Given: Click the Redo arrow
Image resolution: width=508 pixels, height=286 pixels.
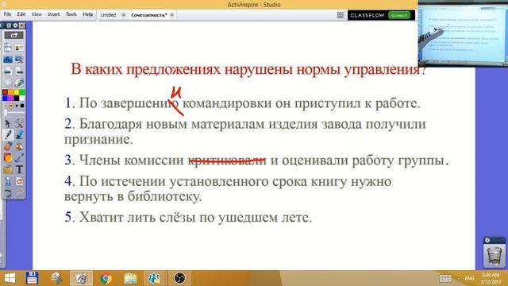Looking at the screenshot, I should [x=19, y=193].
